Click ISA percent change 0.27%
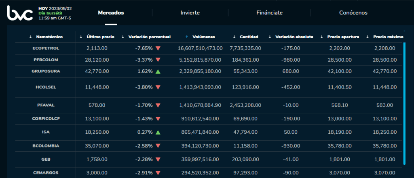 pos(145,132)
